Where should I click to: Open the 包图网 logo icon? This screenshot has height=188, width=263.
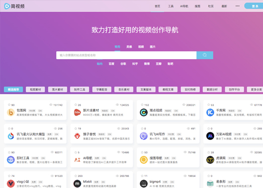click(11, 112)
